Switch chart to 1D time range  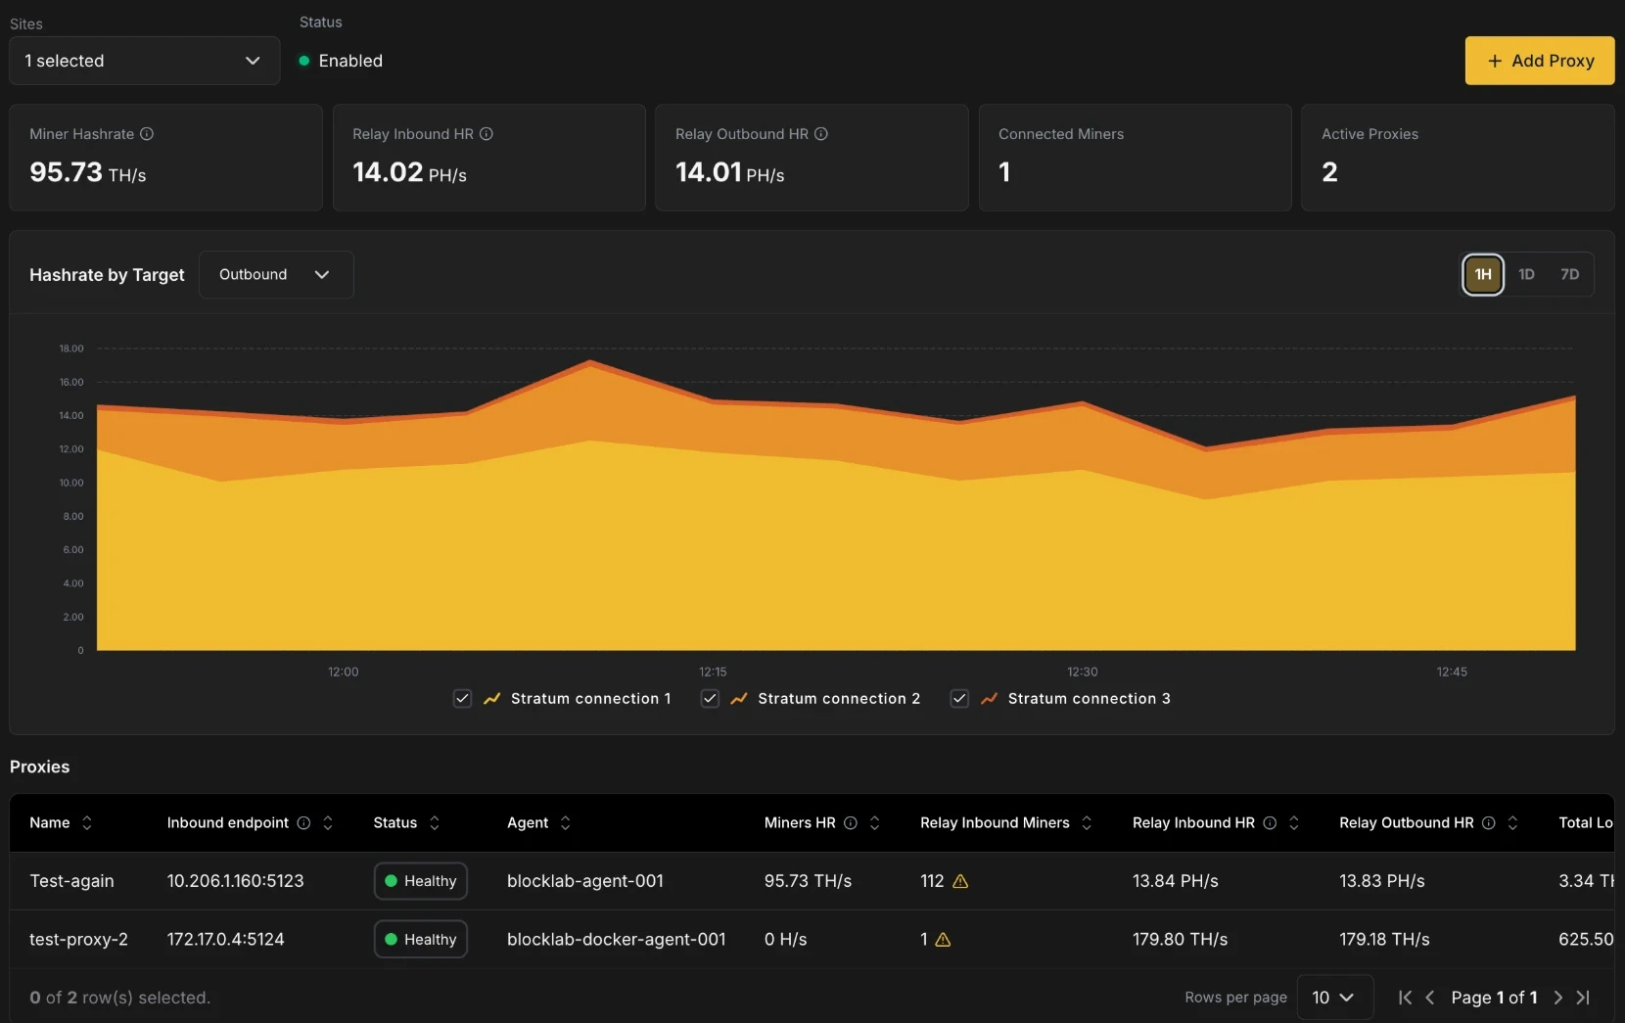1526,274
